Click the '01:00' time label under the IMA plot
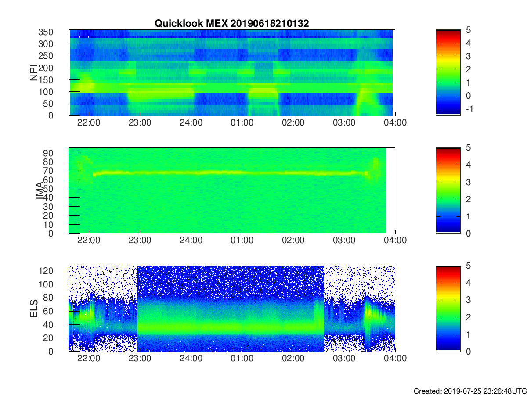This screenshot has height=395, width=527. point(242,241)
